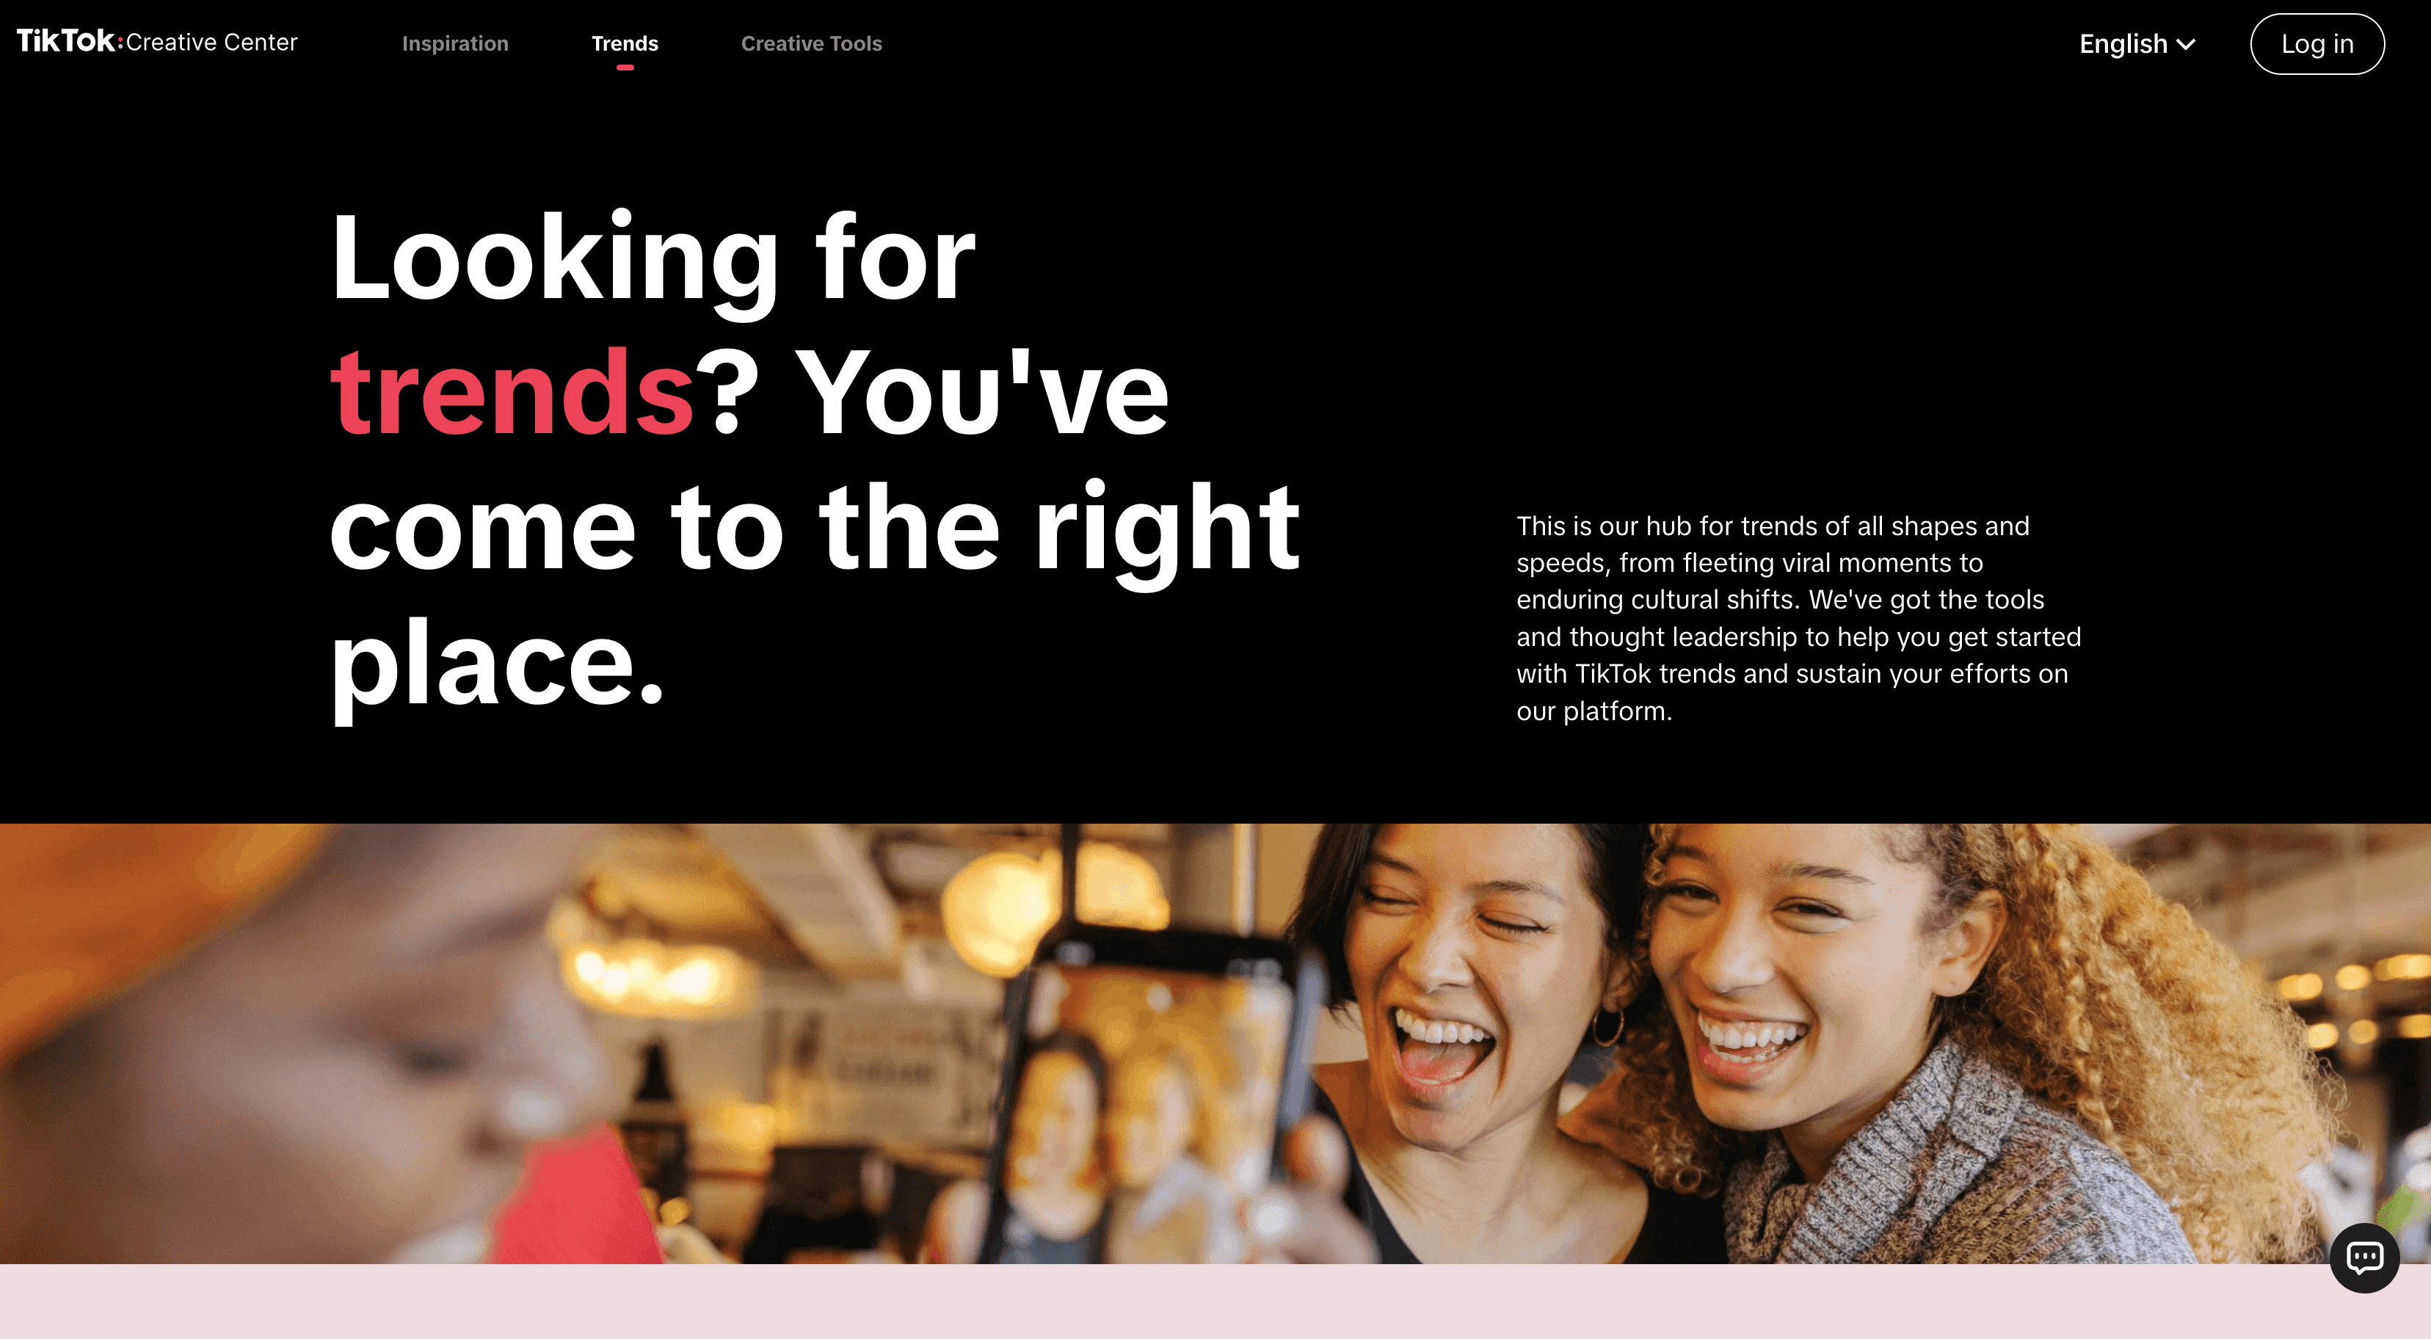Open the Creative Tools navigation menu
Viewport: 2431px width, 1339px height.
point(812,43)
